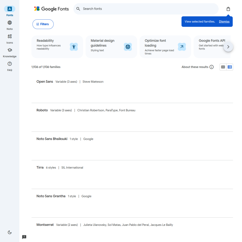This screenshot has width=242, height=242.
Task: Open the Noto globe section
Action: 10,25
